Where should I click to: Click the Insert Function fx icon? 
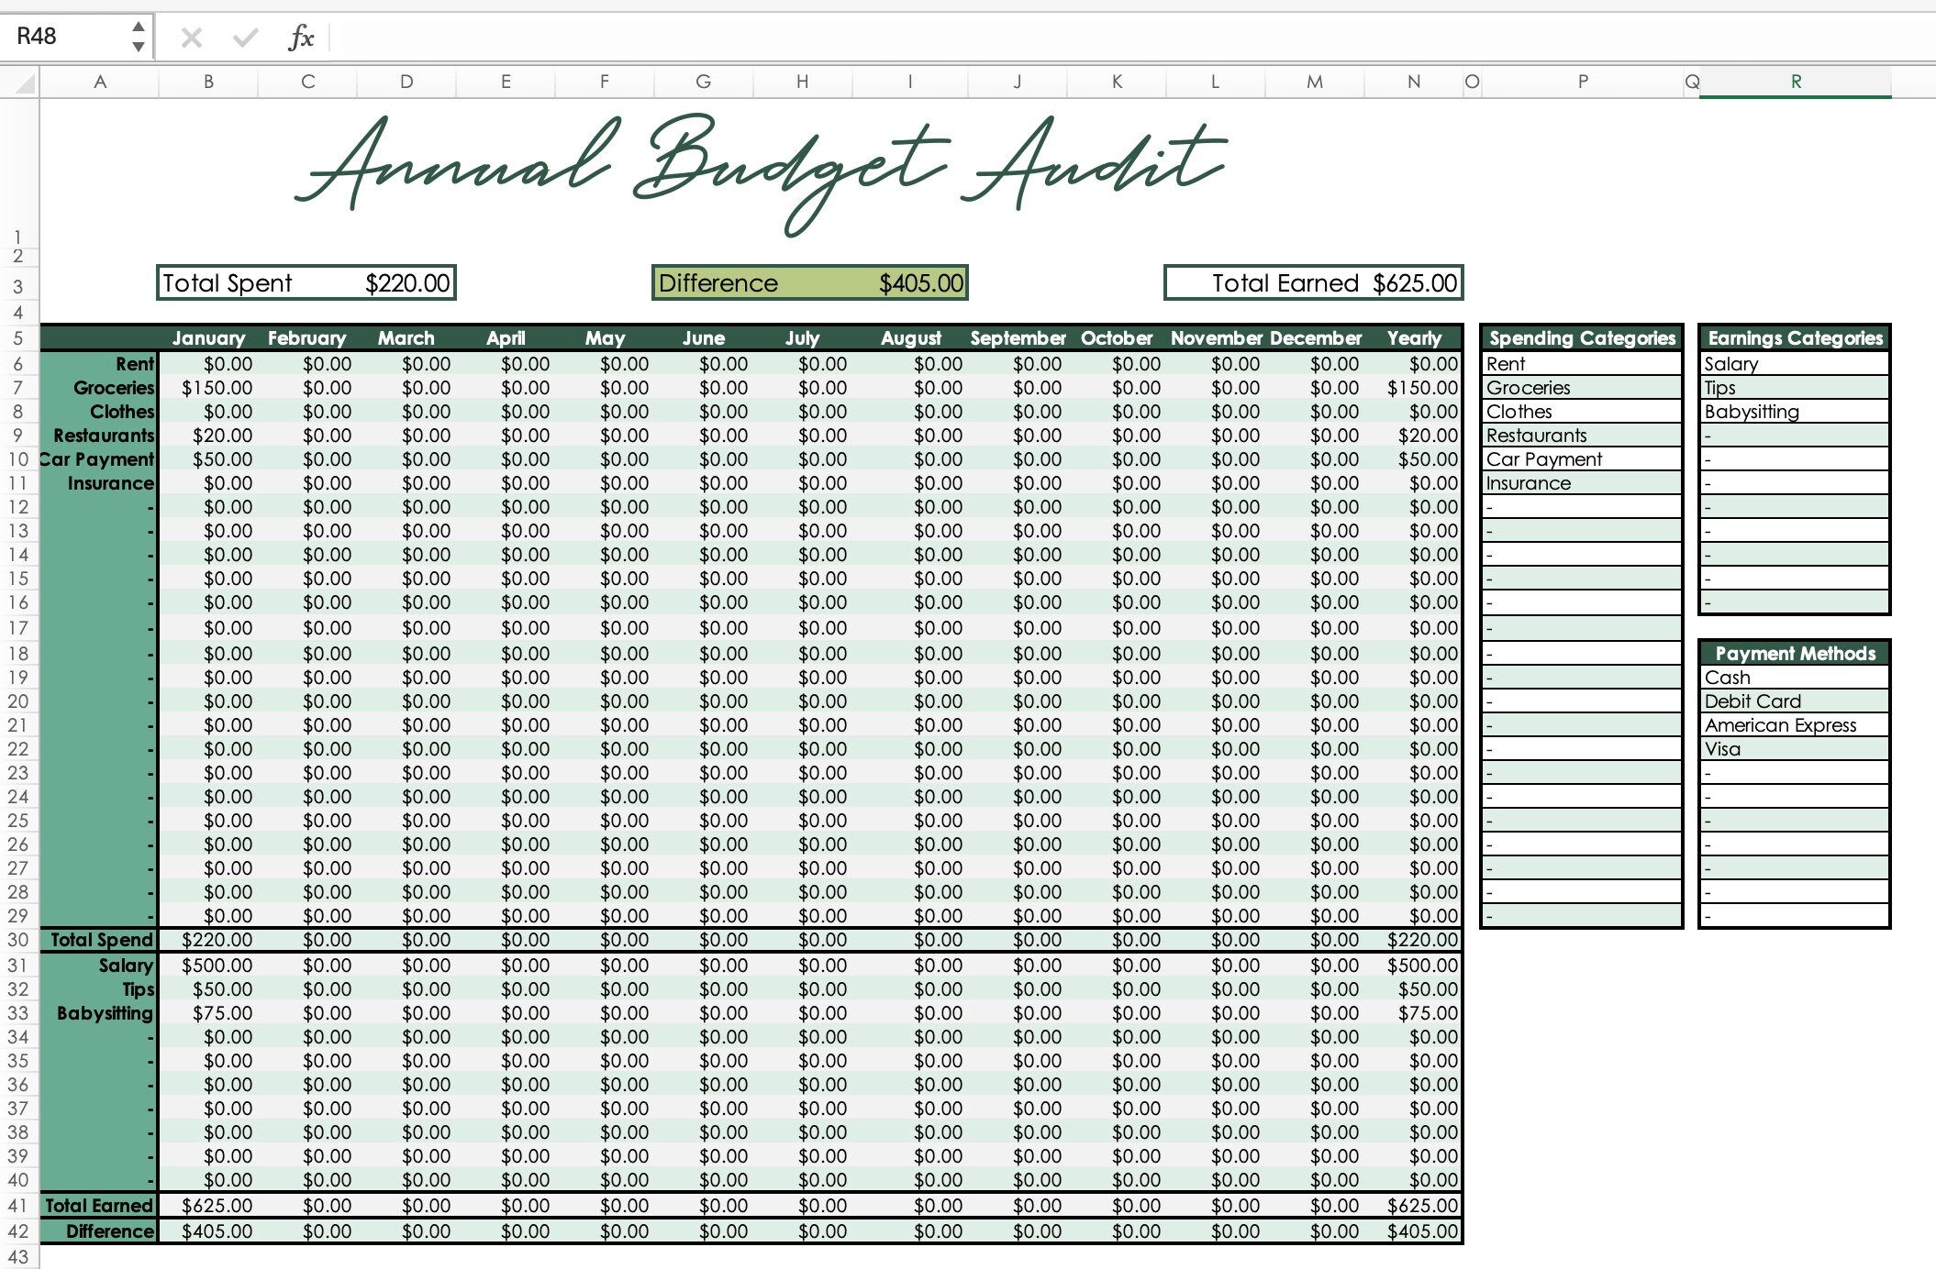[x=301, y=38]
